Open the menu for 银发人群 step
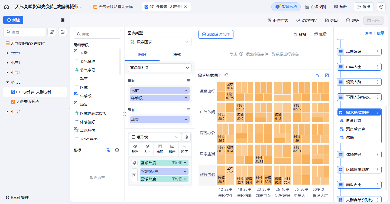390x204 pixels. point(378,82)
